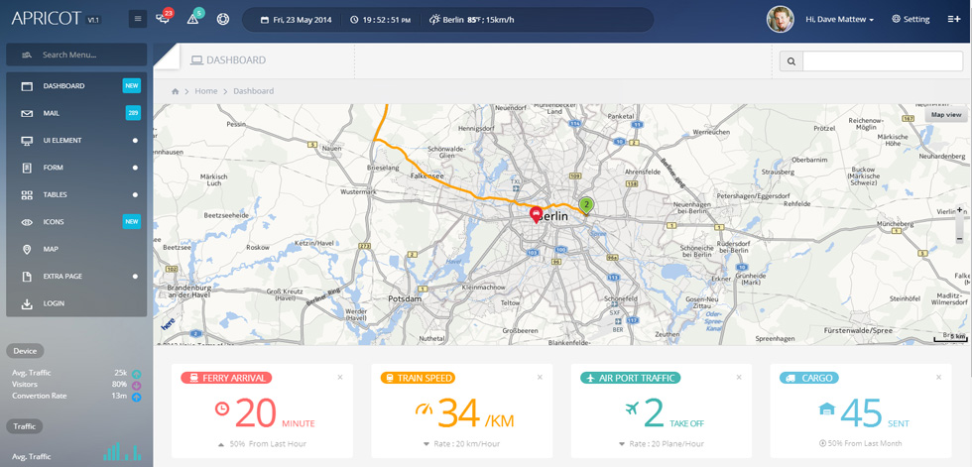Open Login in sidebar
The width and height of the screenshot is (972, 467).
click(77, 303)
